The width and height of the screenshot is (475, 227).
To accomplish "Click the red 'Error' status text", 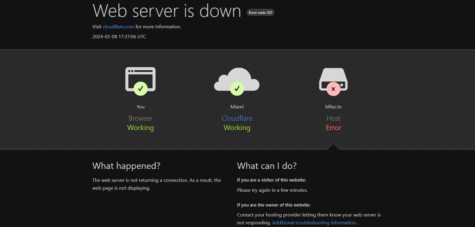I will 333,128.
